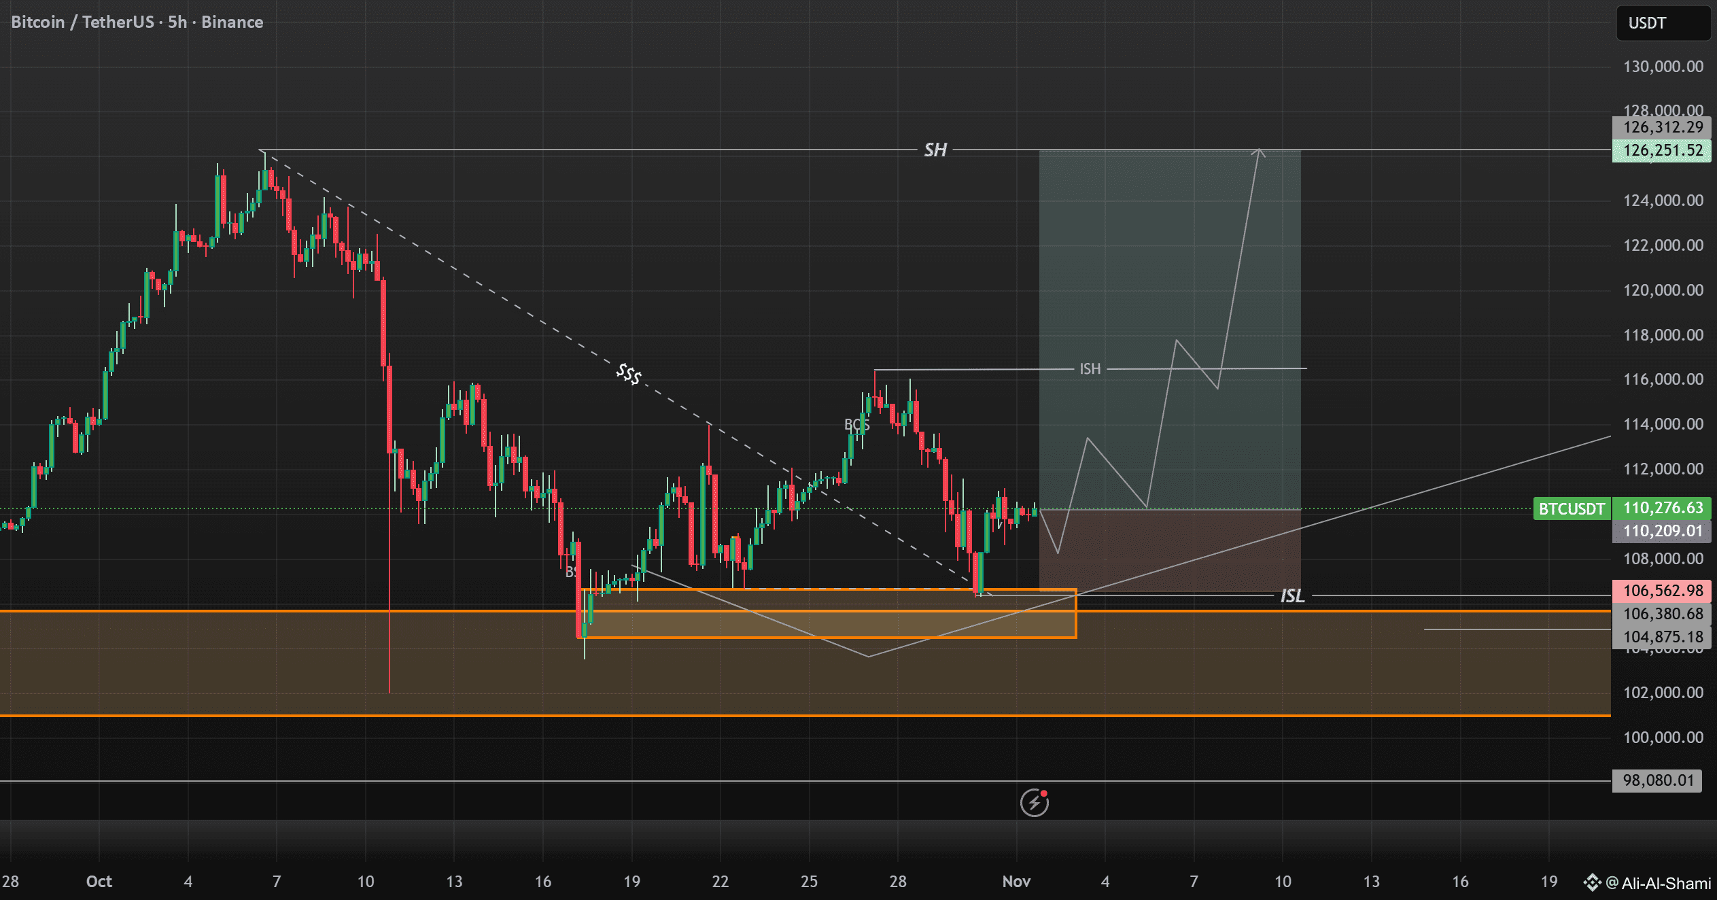
Task: Click the 106,562.98 red price label
Action: (1662, 590)
